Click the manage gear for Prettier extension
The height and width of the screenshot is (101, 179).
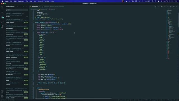click(x=27, y=17)
